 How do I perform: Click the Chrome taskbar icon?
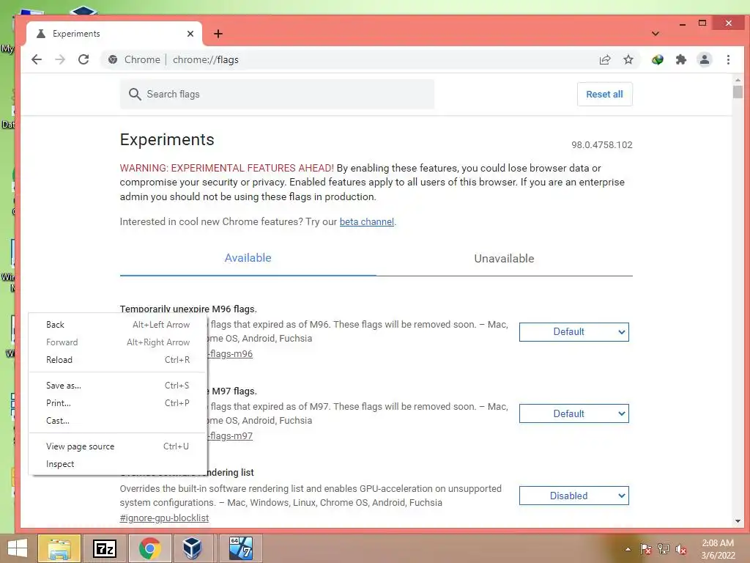click(x=149, y=548)
